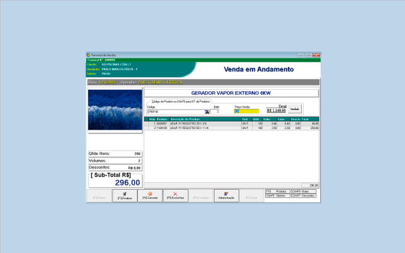The image size is (405, 253).
Task: Select row 2 ADAP. P/ REGISTRO 50 X 1 1/4
Action: point(190,127)
